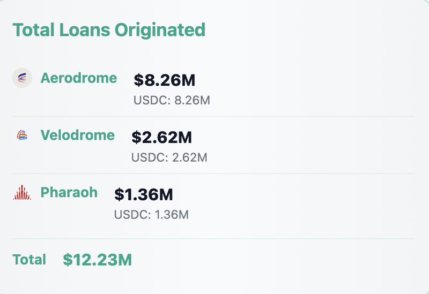Viewport: 429px width, 294px height.
Task: Click the red Pharaoh logo icon
Action: tap(22, 192)
